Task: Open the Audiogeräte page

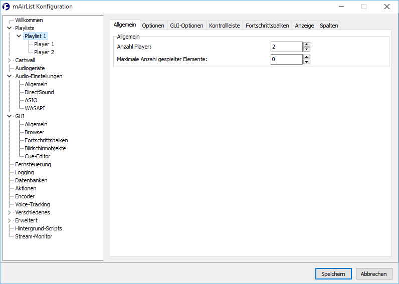Action: [x=30, y=68]
